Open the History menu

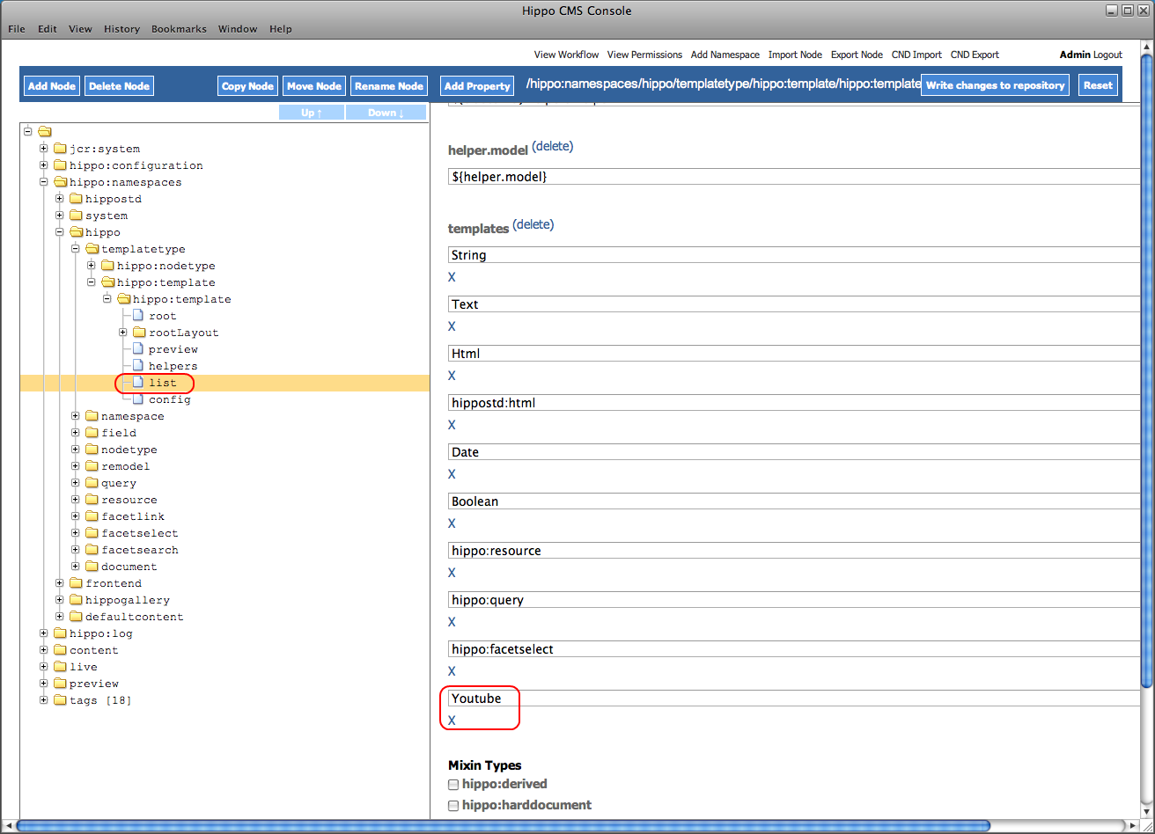point(121,29)
